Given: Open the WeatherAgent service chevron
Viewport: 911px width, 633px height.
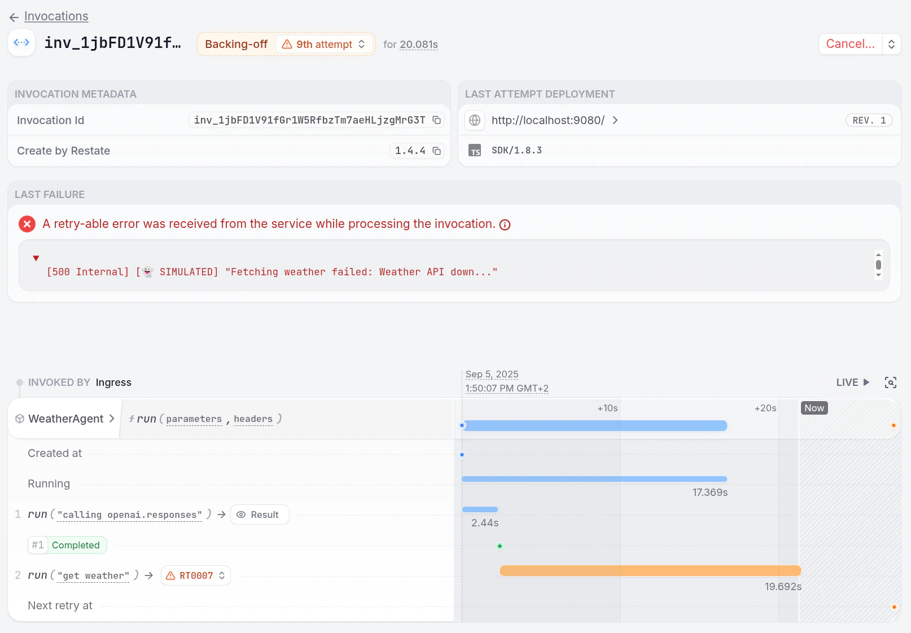Looking at the screenshot, I should 112,419.
